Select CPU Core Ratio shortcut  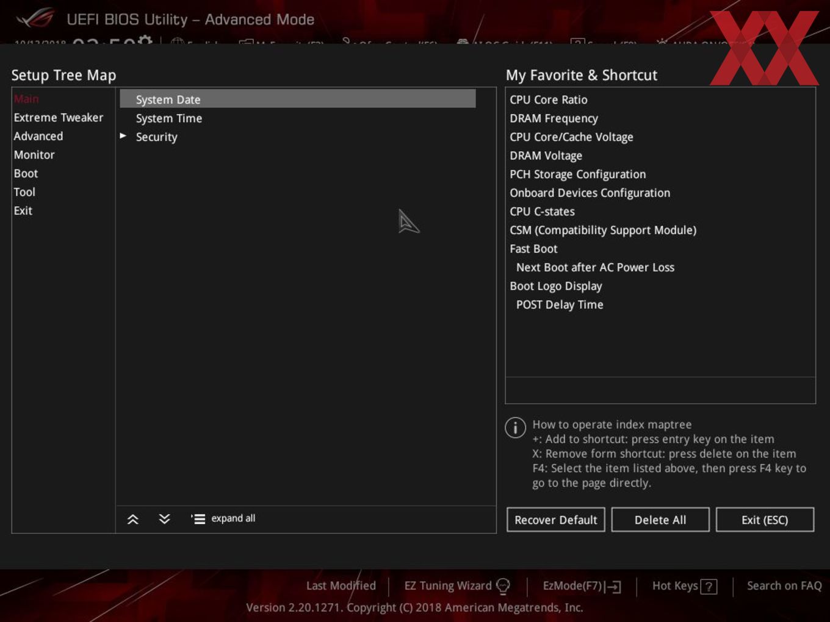coord(549,99)
